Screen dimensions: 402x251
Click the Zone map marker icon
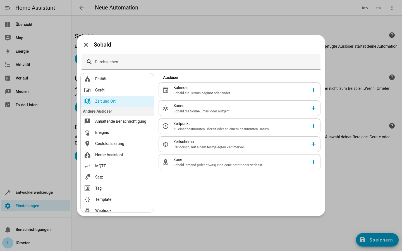166,162
